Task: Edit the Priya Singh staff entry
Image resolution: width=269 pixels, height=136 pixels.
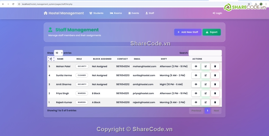Action: 206,93
